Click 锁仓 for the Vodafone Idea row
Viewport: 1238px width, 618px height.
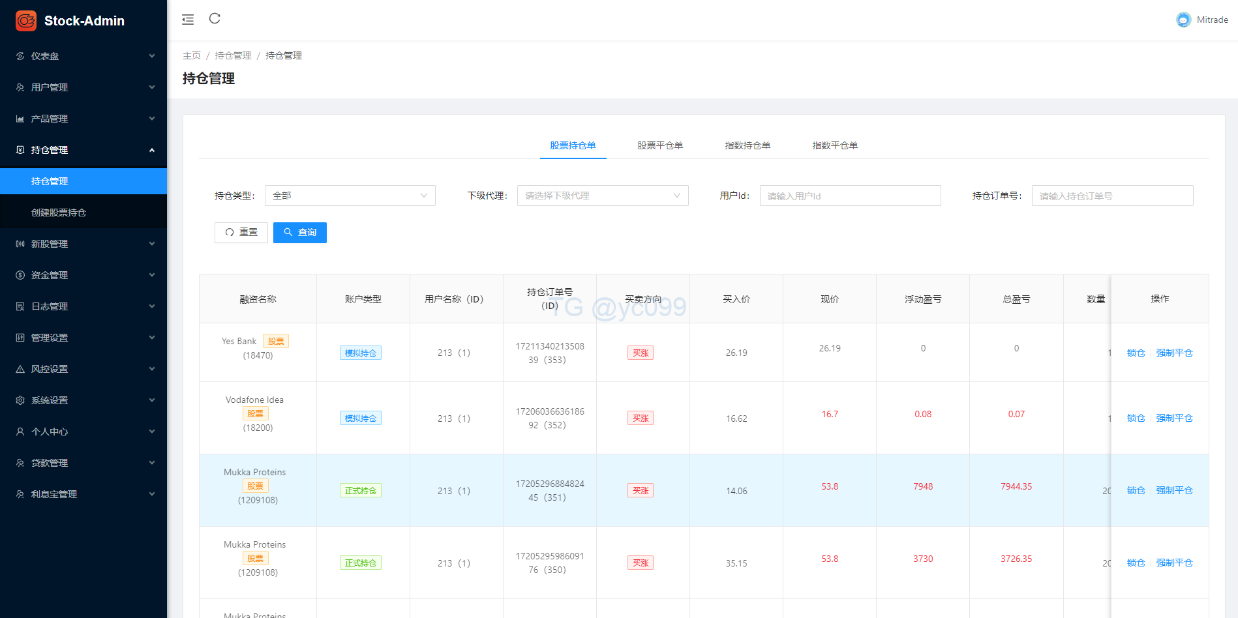point(1136,418)
